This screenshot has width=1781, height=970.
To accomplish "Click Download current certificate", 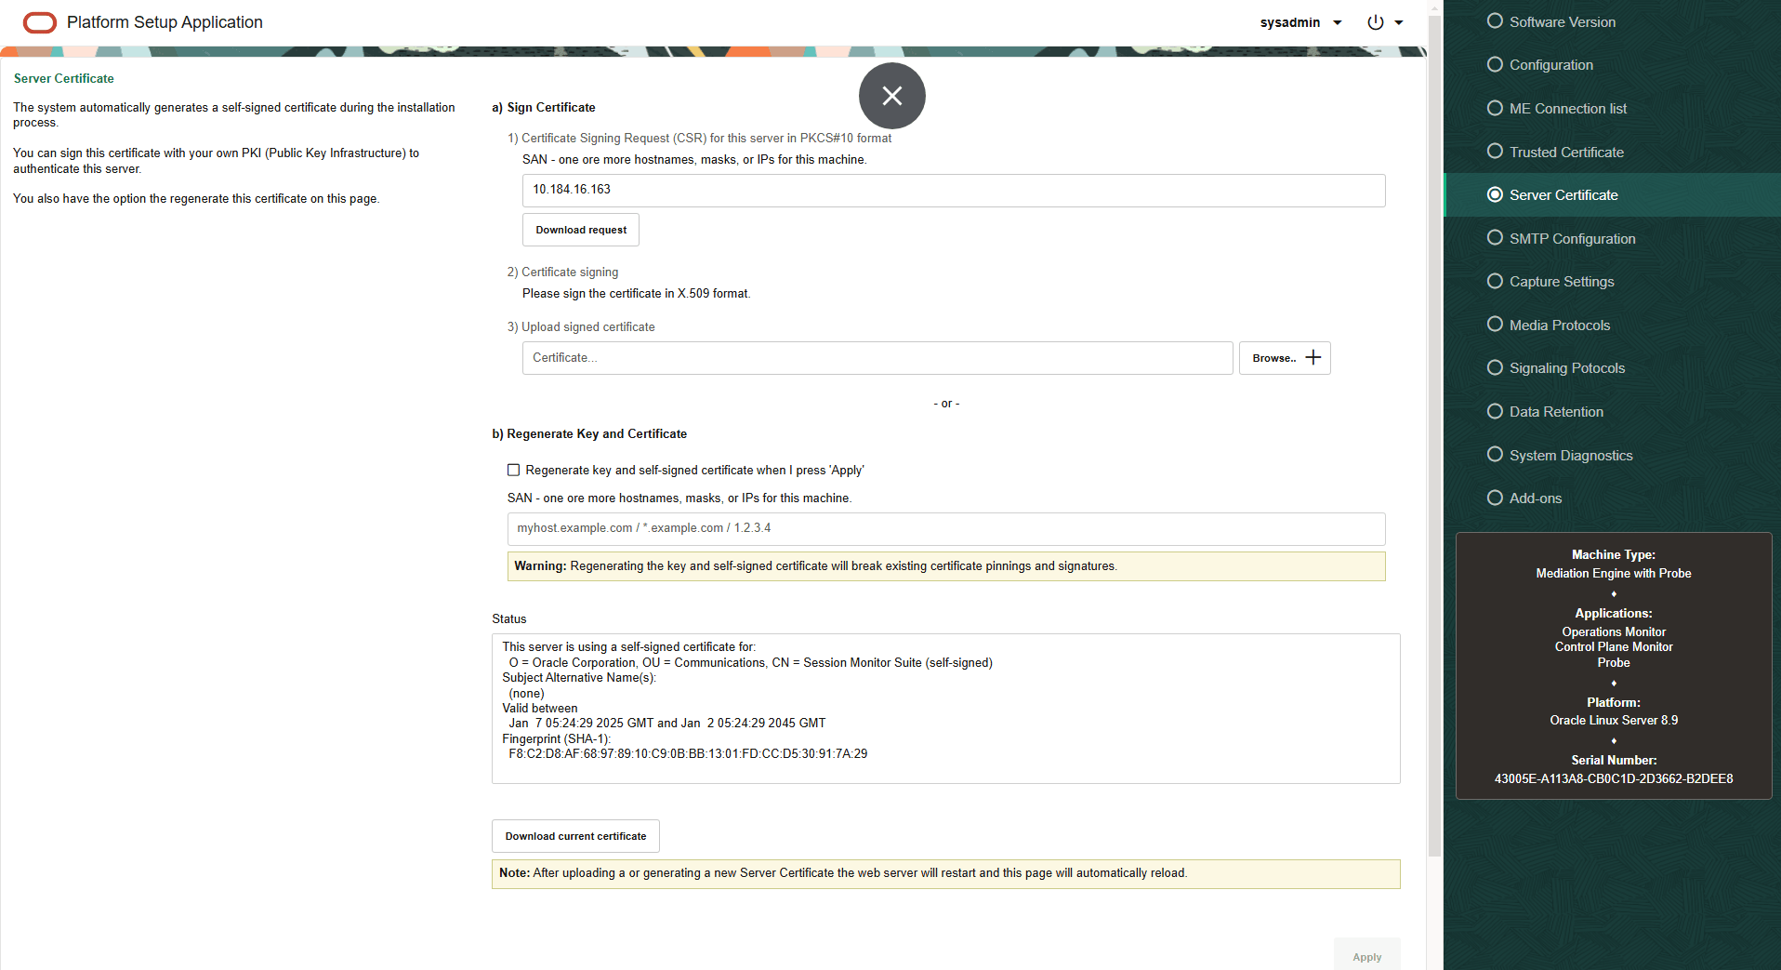I will [574, 835].
